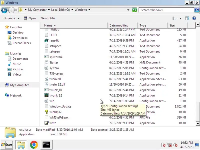Sort by the Name column header
Screen dimensions: 200x150
74,25
